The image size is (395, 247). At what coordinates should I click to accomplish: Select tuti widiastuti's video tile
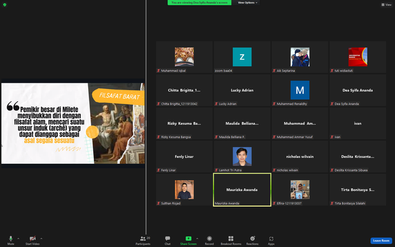click(358, 57)
